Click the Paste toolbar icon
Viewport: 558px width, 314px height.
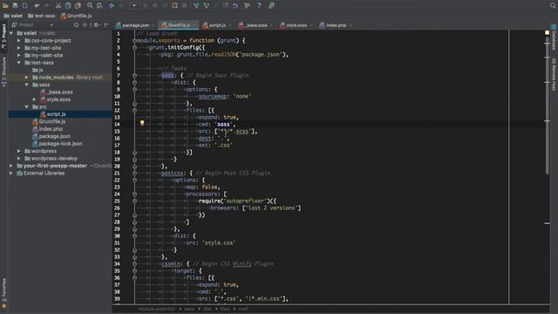[78, 5]
